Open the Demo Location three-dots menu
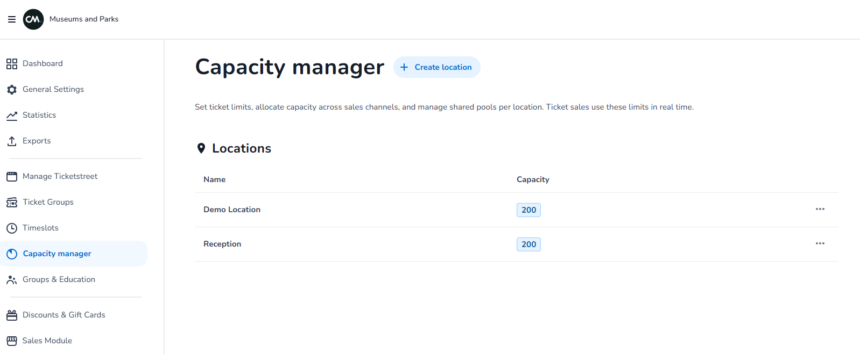The image size is (860, 354). [x=820, y=209]
